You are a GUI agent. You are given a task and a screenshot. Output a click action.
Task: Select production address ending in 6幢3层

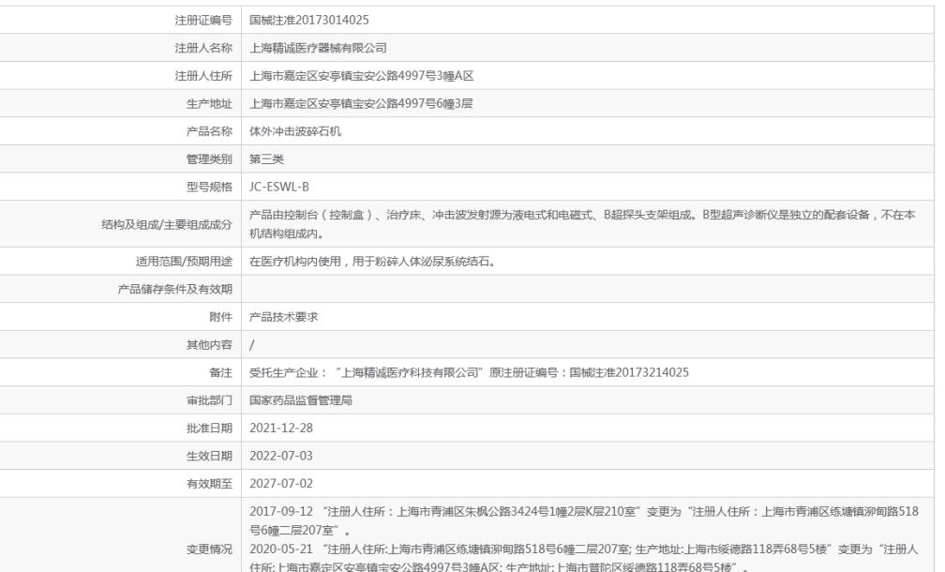tap(361, 103)
